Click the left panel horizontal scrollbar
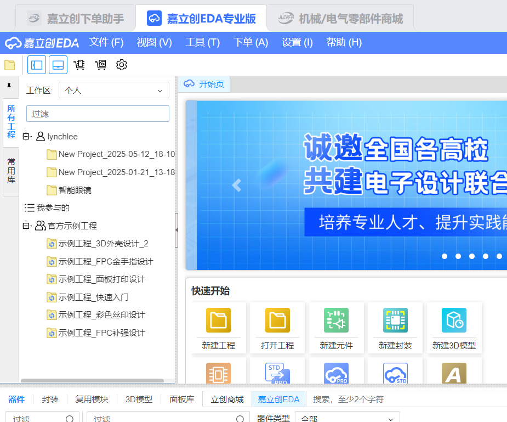This screenshot has width=507, height=422. pyautogui.click(x=93, y=381)
